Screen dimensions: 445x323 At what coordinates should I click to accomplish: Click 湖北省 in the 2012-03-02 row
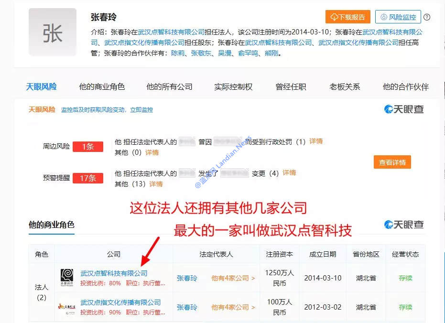(366, 307)
